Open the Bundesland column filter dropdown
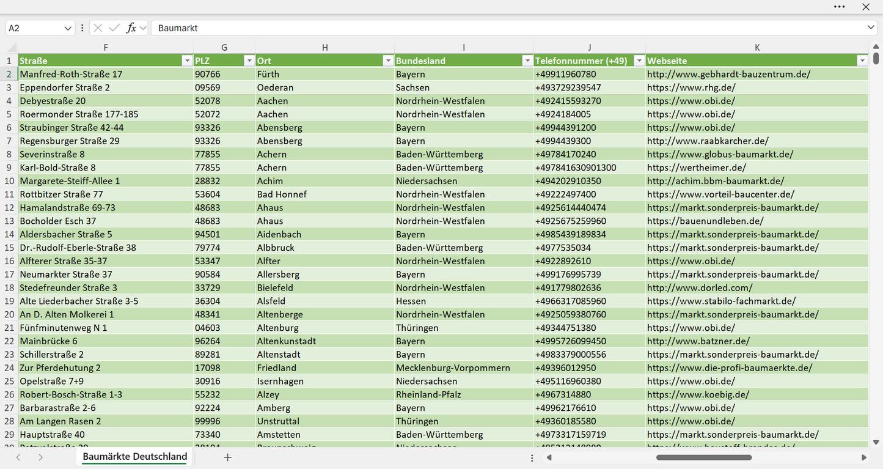The height and width of the screenshot is (469, 883). [x=527, y=61]
